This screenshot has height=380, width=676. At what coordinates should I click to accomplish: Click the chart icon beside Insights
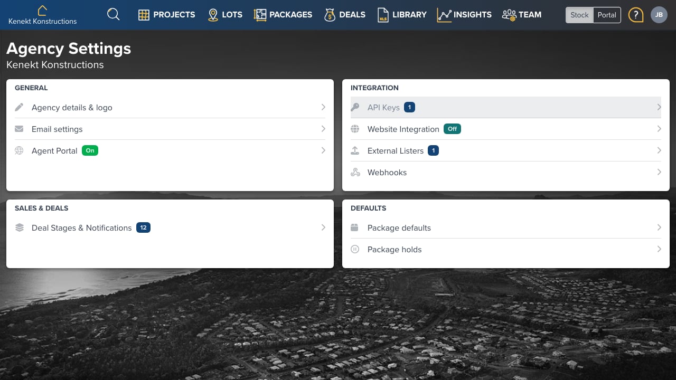444,15
